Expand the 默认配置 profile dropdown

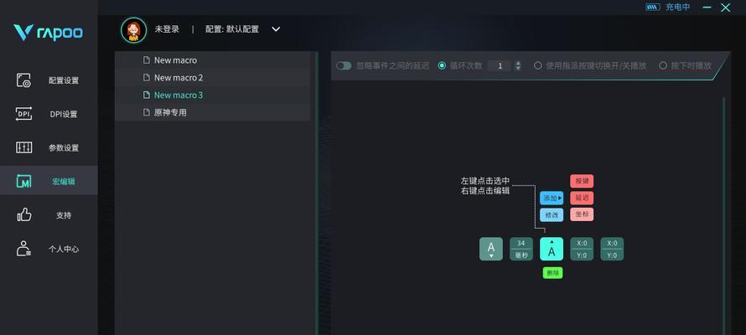[x=276, y=29]
